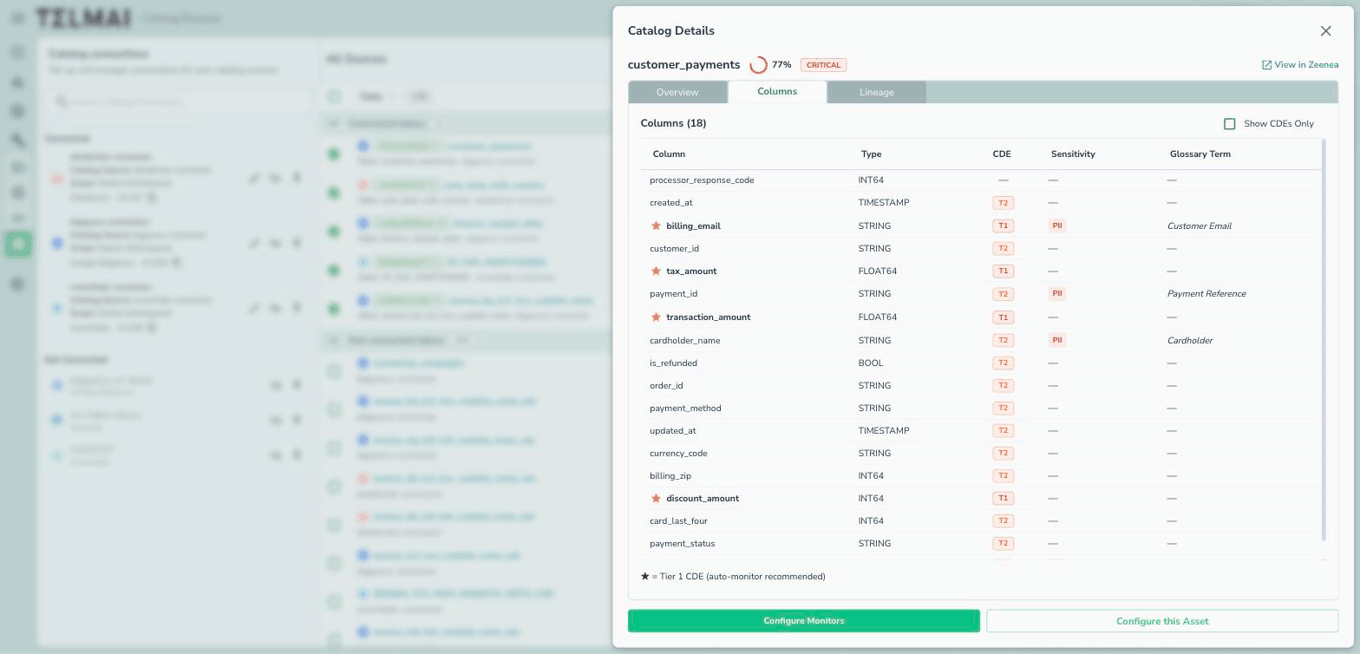The height and width of the screenshot is (654, 1360).
Task: Click the Payment Reference glossary term
Action: 1206,294
